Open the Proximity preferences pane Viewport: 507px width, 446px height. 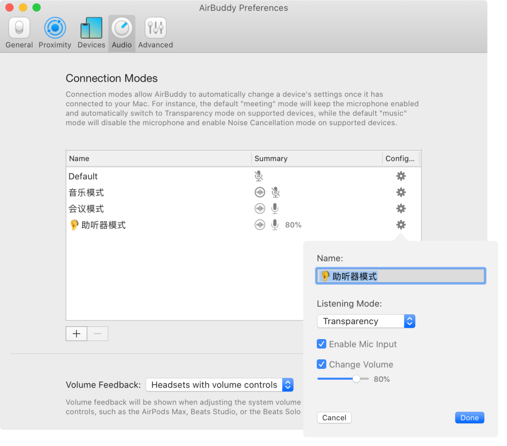[55, 33]
